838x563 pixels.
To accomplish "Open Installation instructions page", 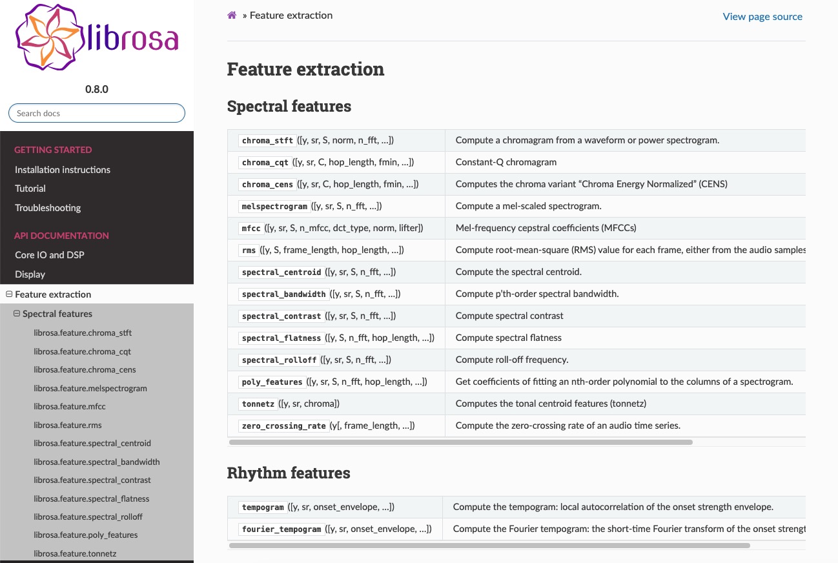I will (x=63, y=170).
